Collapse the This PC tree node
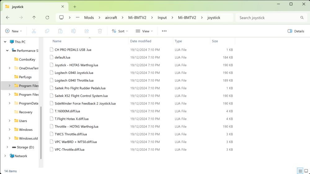 point(5,42)
